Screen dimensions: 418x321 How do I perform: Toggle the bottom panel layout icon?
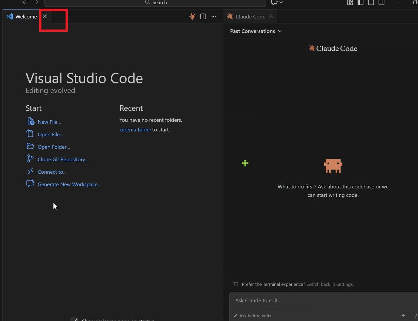pyautogui.click(x=371, y=2)
